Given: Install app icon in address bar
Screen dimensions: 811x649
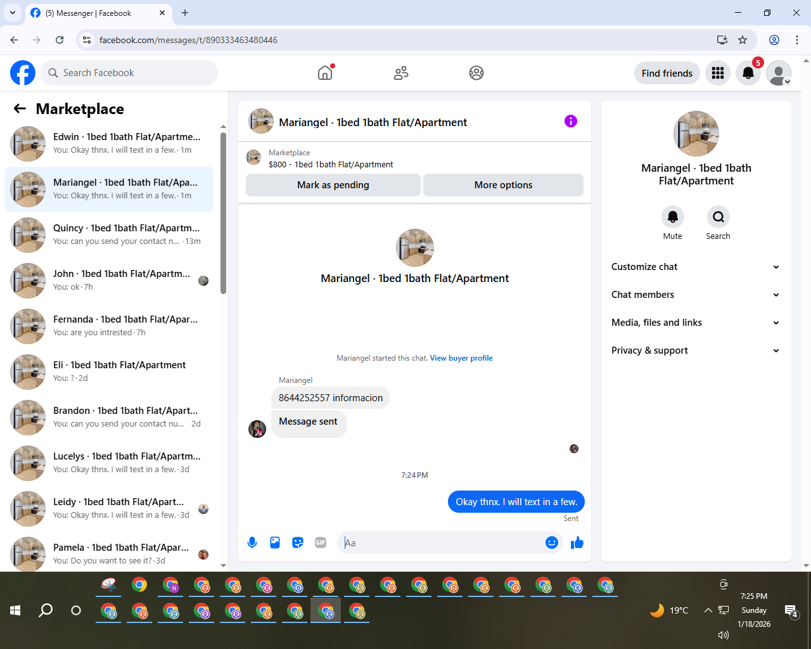Looking at the screenshot, I should 722,40.
